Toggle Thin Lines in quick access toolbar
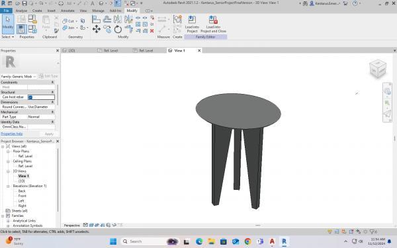This screenshot has width=397, height=248. point(118,3)
